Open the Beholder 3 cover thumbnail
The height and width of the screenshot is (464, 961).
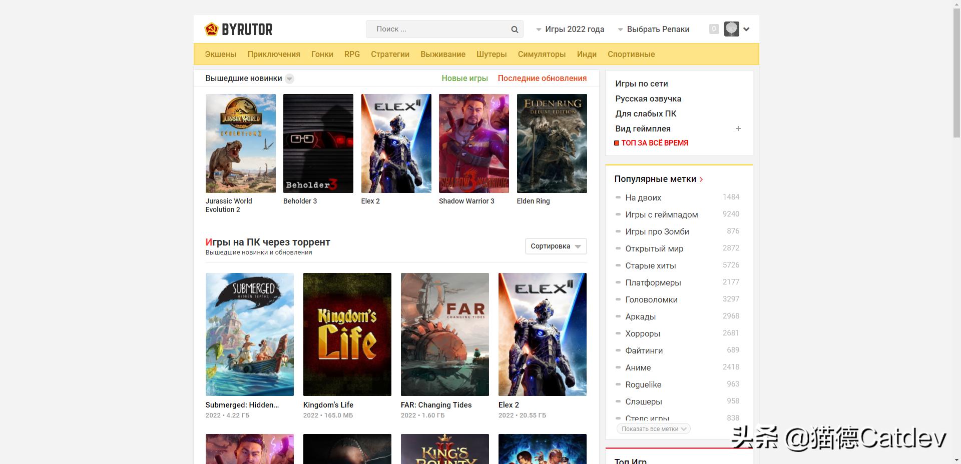[318, 143]
